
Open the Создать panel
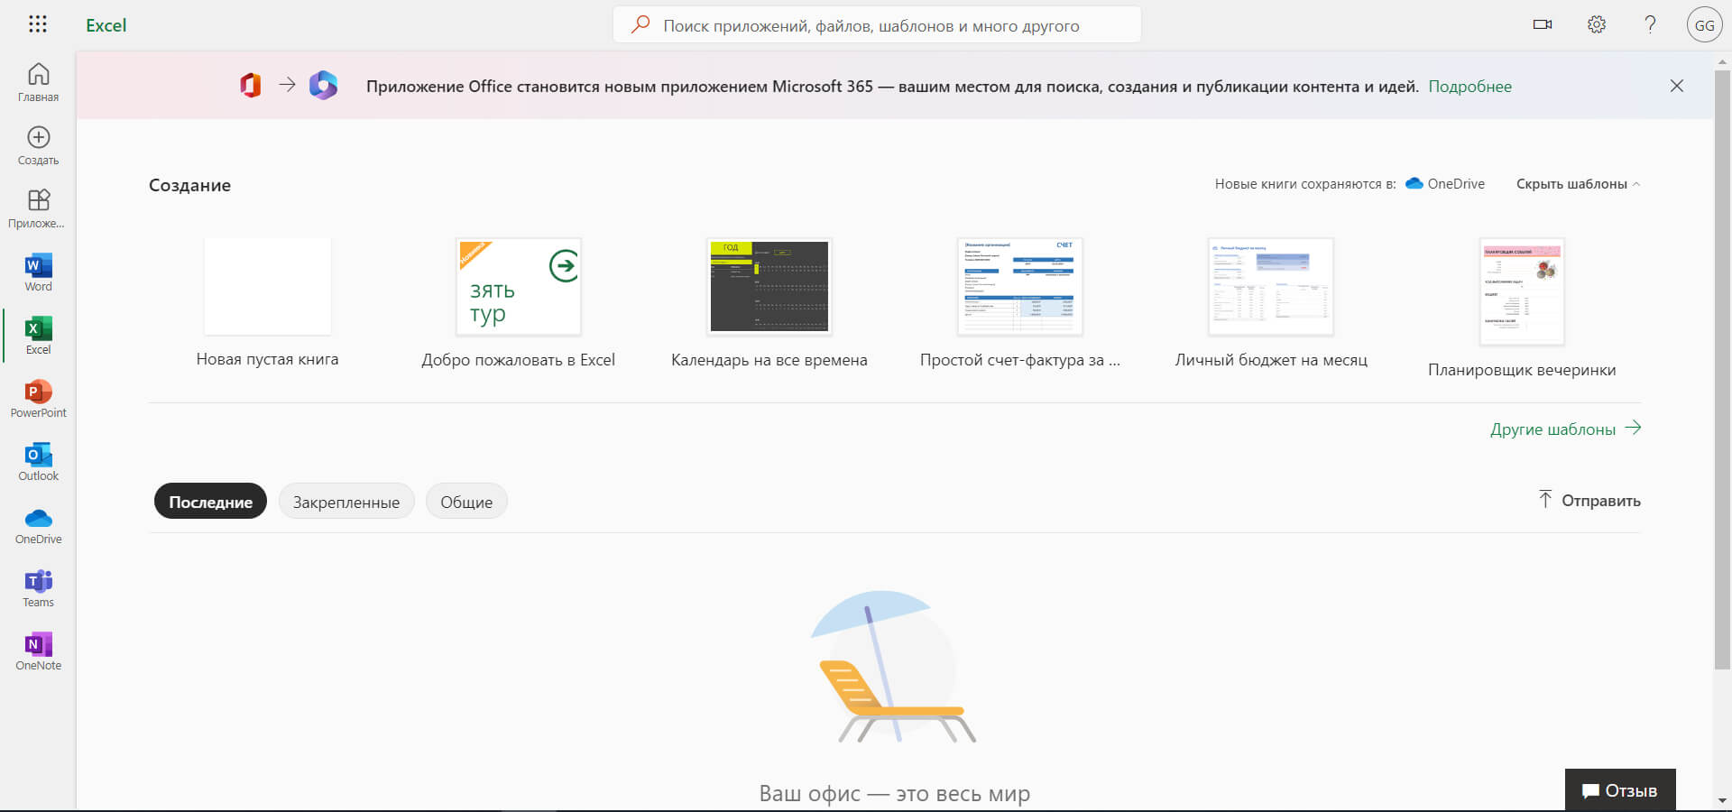click(37, 145)
